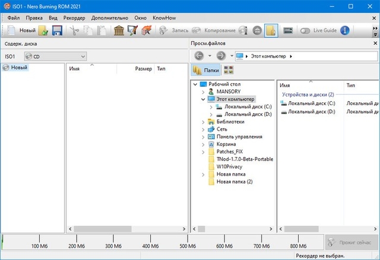Open the Рекордер menu
This screenshot has width=380, height=260.
[74, 18]
